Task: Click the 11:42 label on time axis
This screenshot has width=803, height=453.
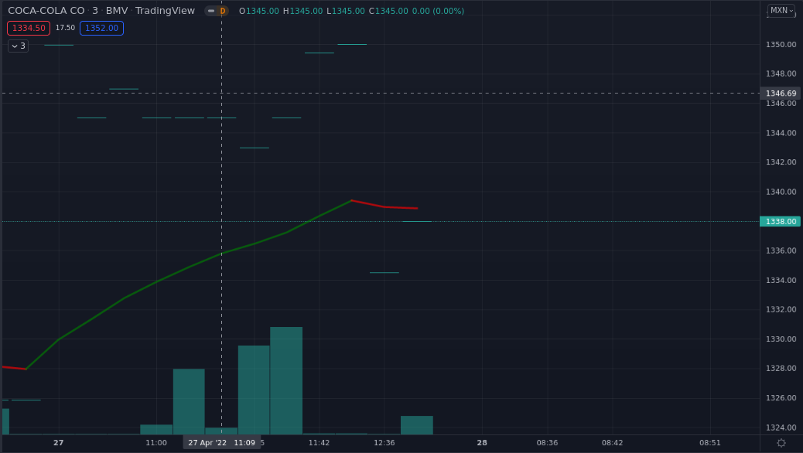Action: pyautogui.click(x=319, y=443)
